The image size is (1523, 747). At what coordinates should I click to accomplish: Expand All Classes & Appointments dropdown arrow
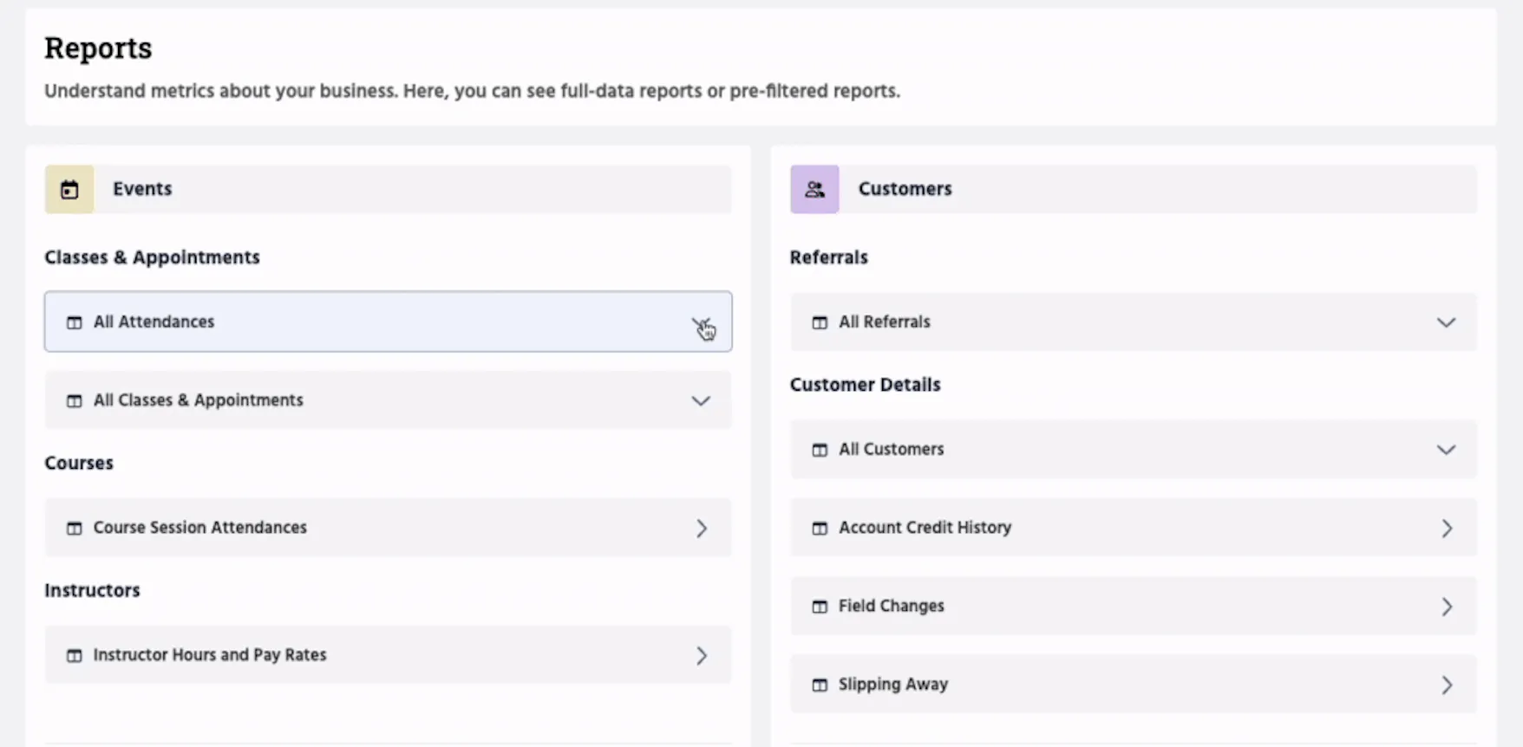(701, 400)
